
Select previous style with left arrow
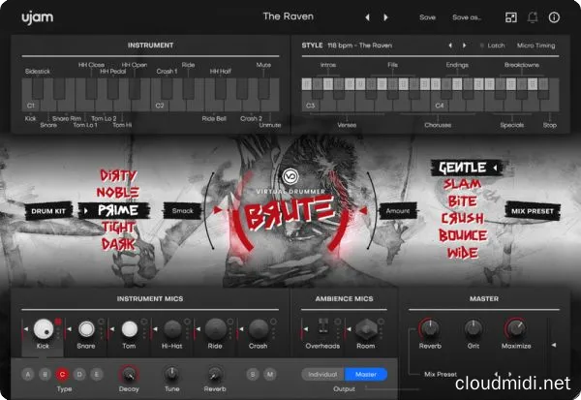pyautogui.click(x=450, y=46)
